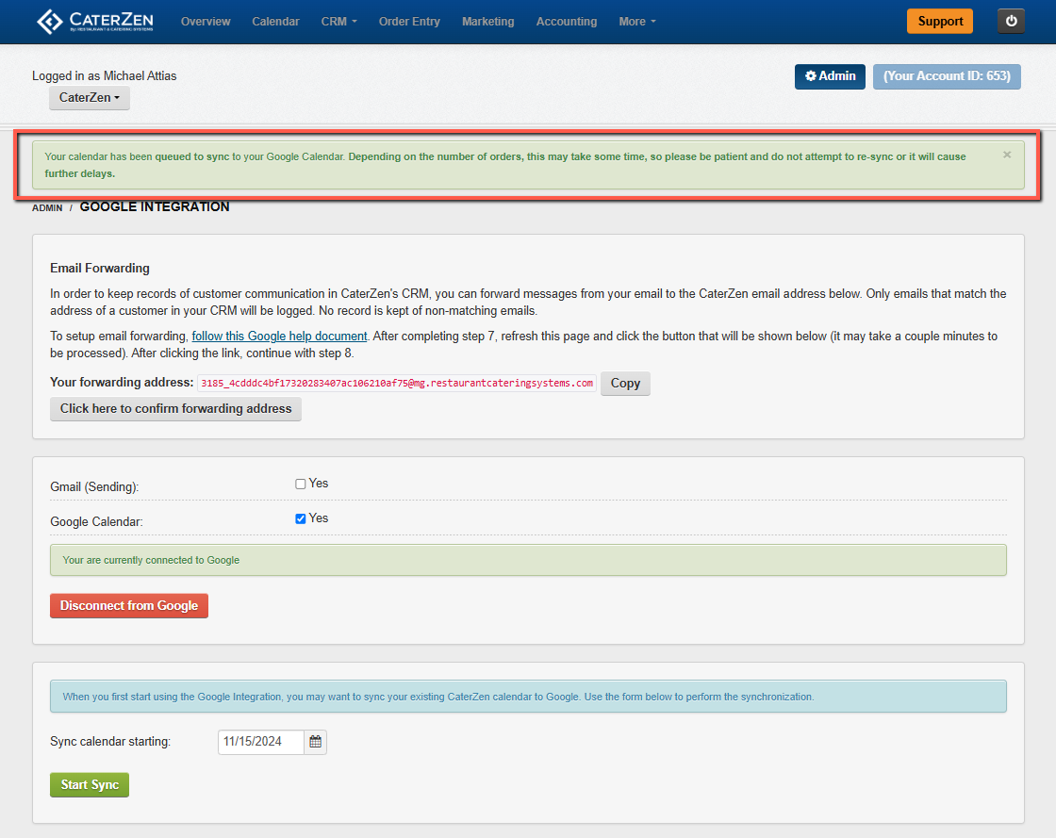The width and height of the screenshot is (1056, 838).
Task: Click the Email Forwarding heading
Action: (100, 268)
